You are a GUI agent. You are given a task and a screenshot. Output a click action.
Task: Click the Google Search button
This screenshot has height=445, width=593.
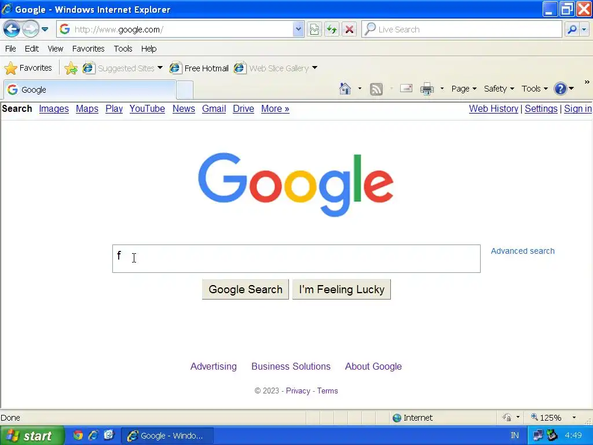(246, 290)
